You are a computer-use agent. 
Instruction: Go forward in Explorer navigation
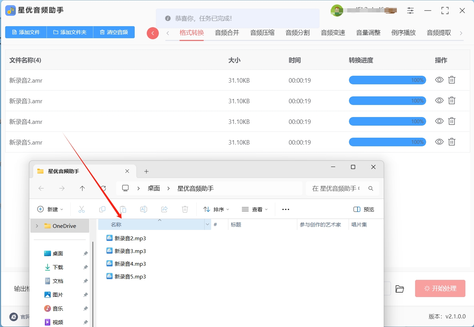[x=62, y=188]
